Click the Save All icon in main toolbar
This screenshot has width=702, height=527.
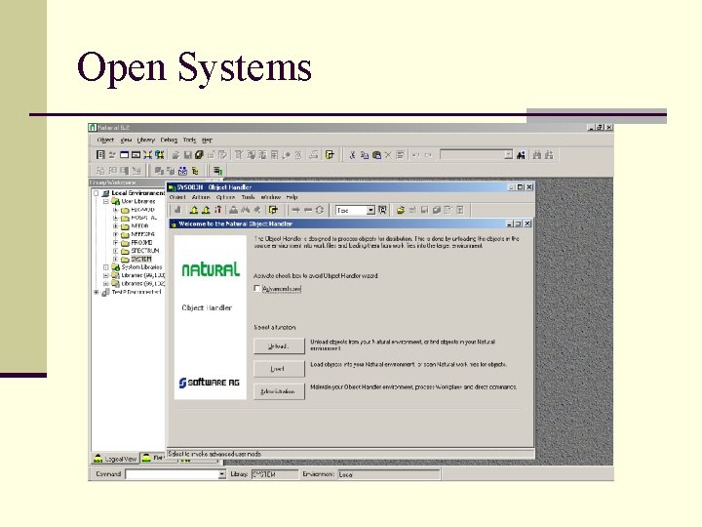tap(199, 155)
